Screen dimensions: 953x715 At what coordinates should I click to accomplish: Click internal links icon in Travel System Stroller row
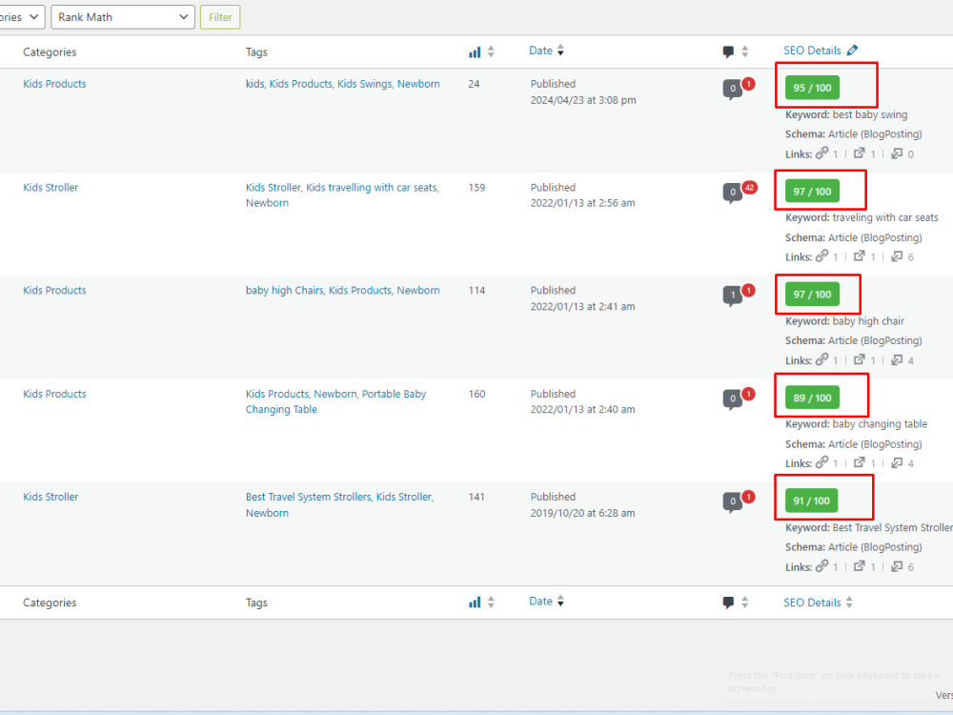(821, 565)
